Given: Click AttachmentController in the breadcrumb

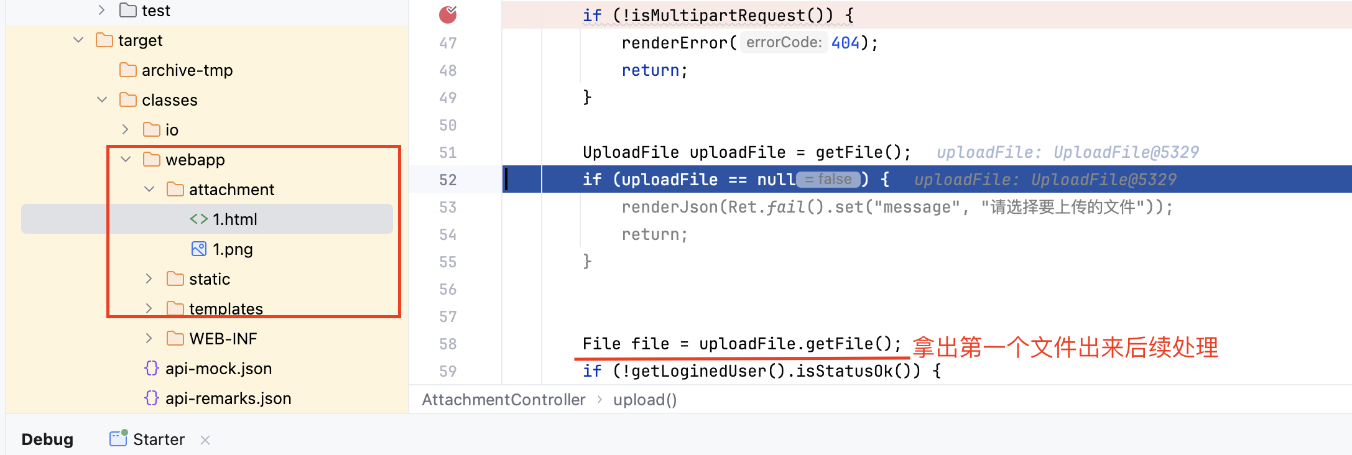Looking at the screenshot, I should (504, 400).
